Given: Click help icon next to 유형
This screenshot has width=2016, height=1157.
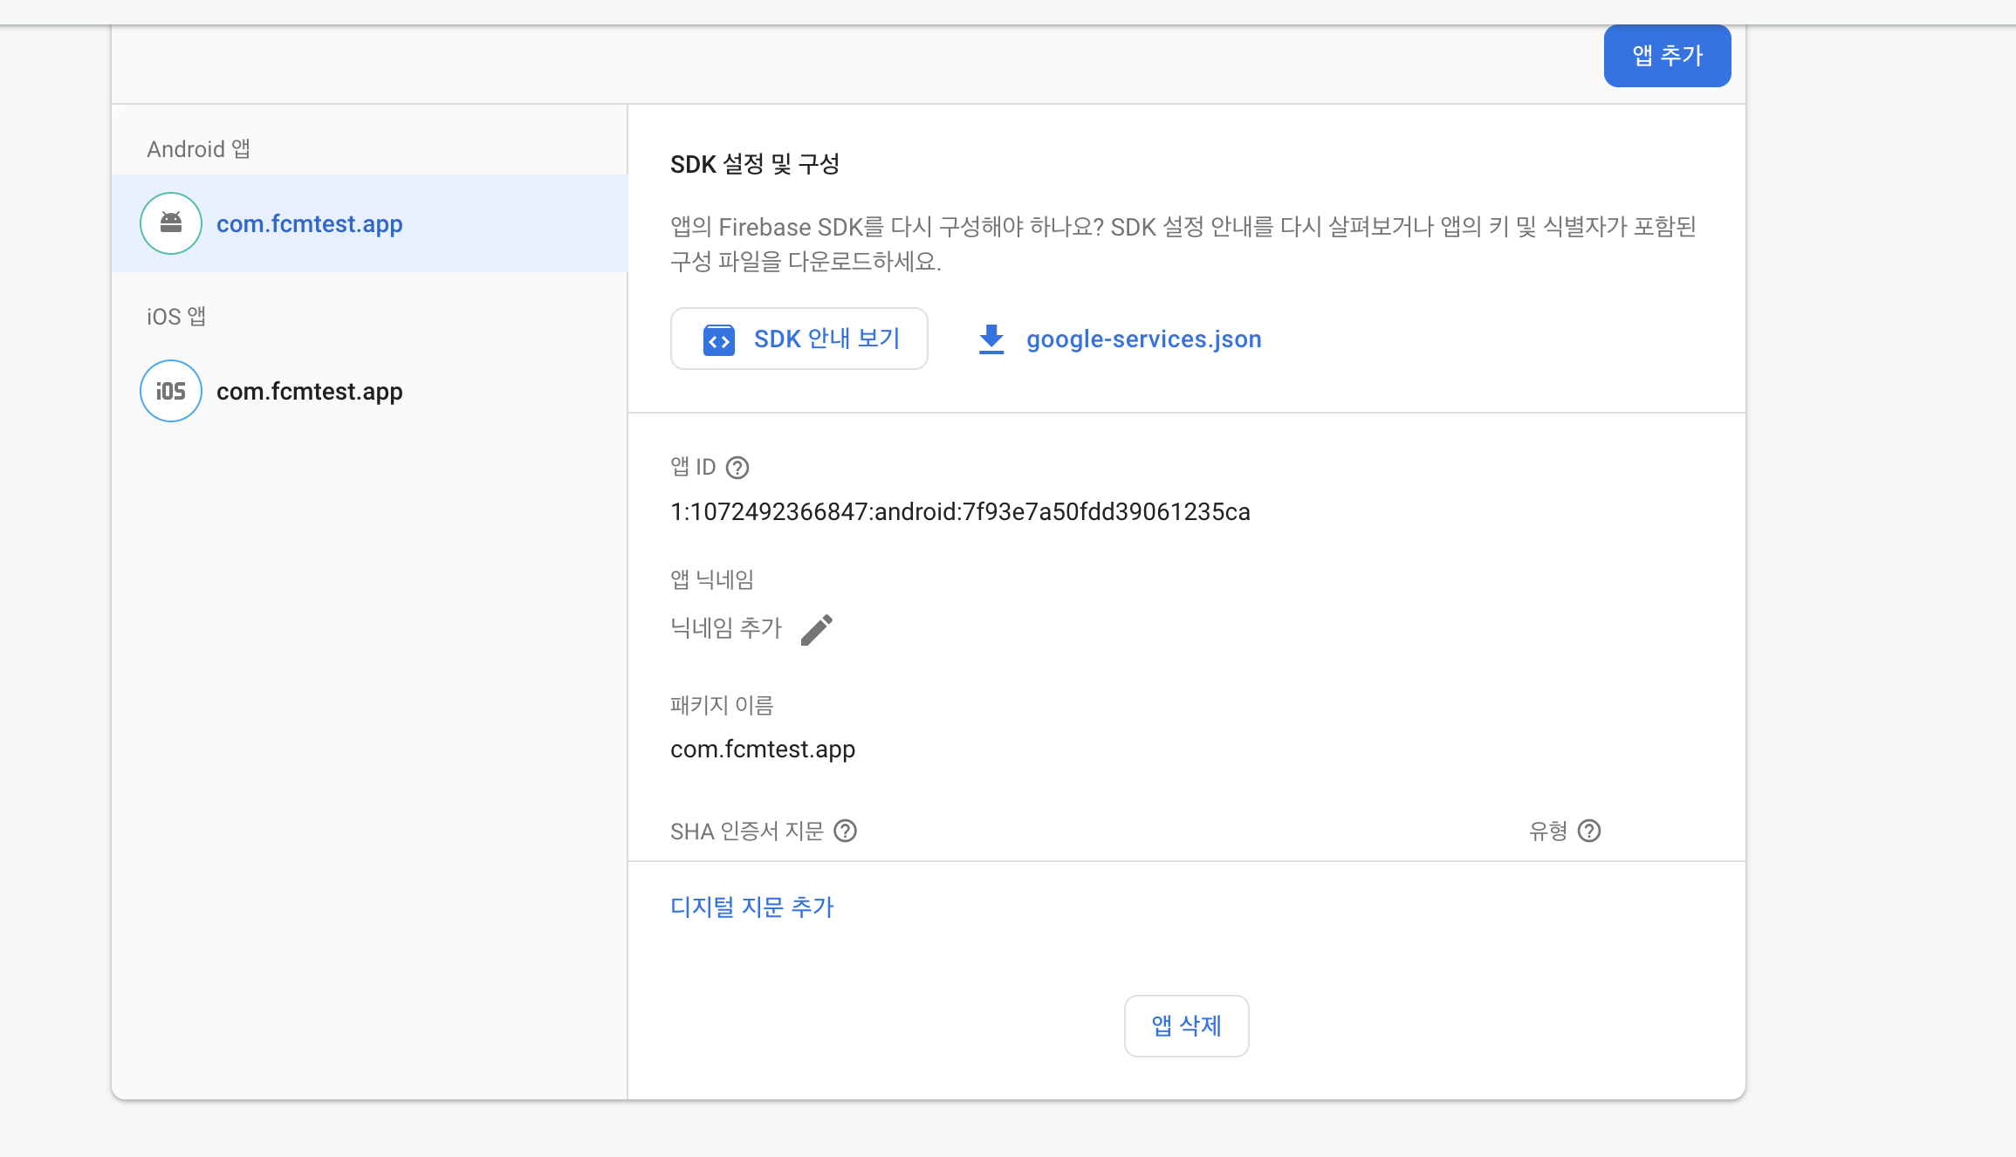Looking at the screenshot, I should click(x=1589, y=831).
